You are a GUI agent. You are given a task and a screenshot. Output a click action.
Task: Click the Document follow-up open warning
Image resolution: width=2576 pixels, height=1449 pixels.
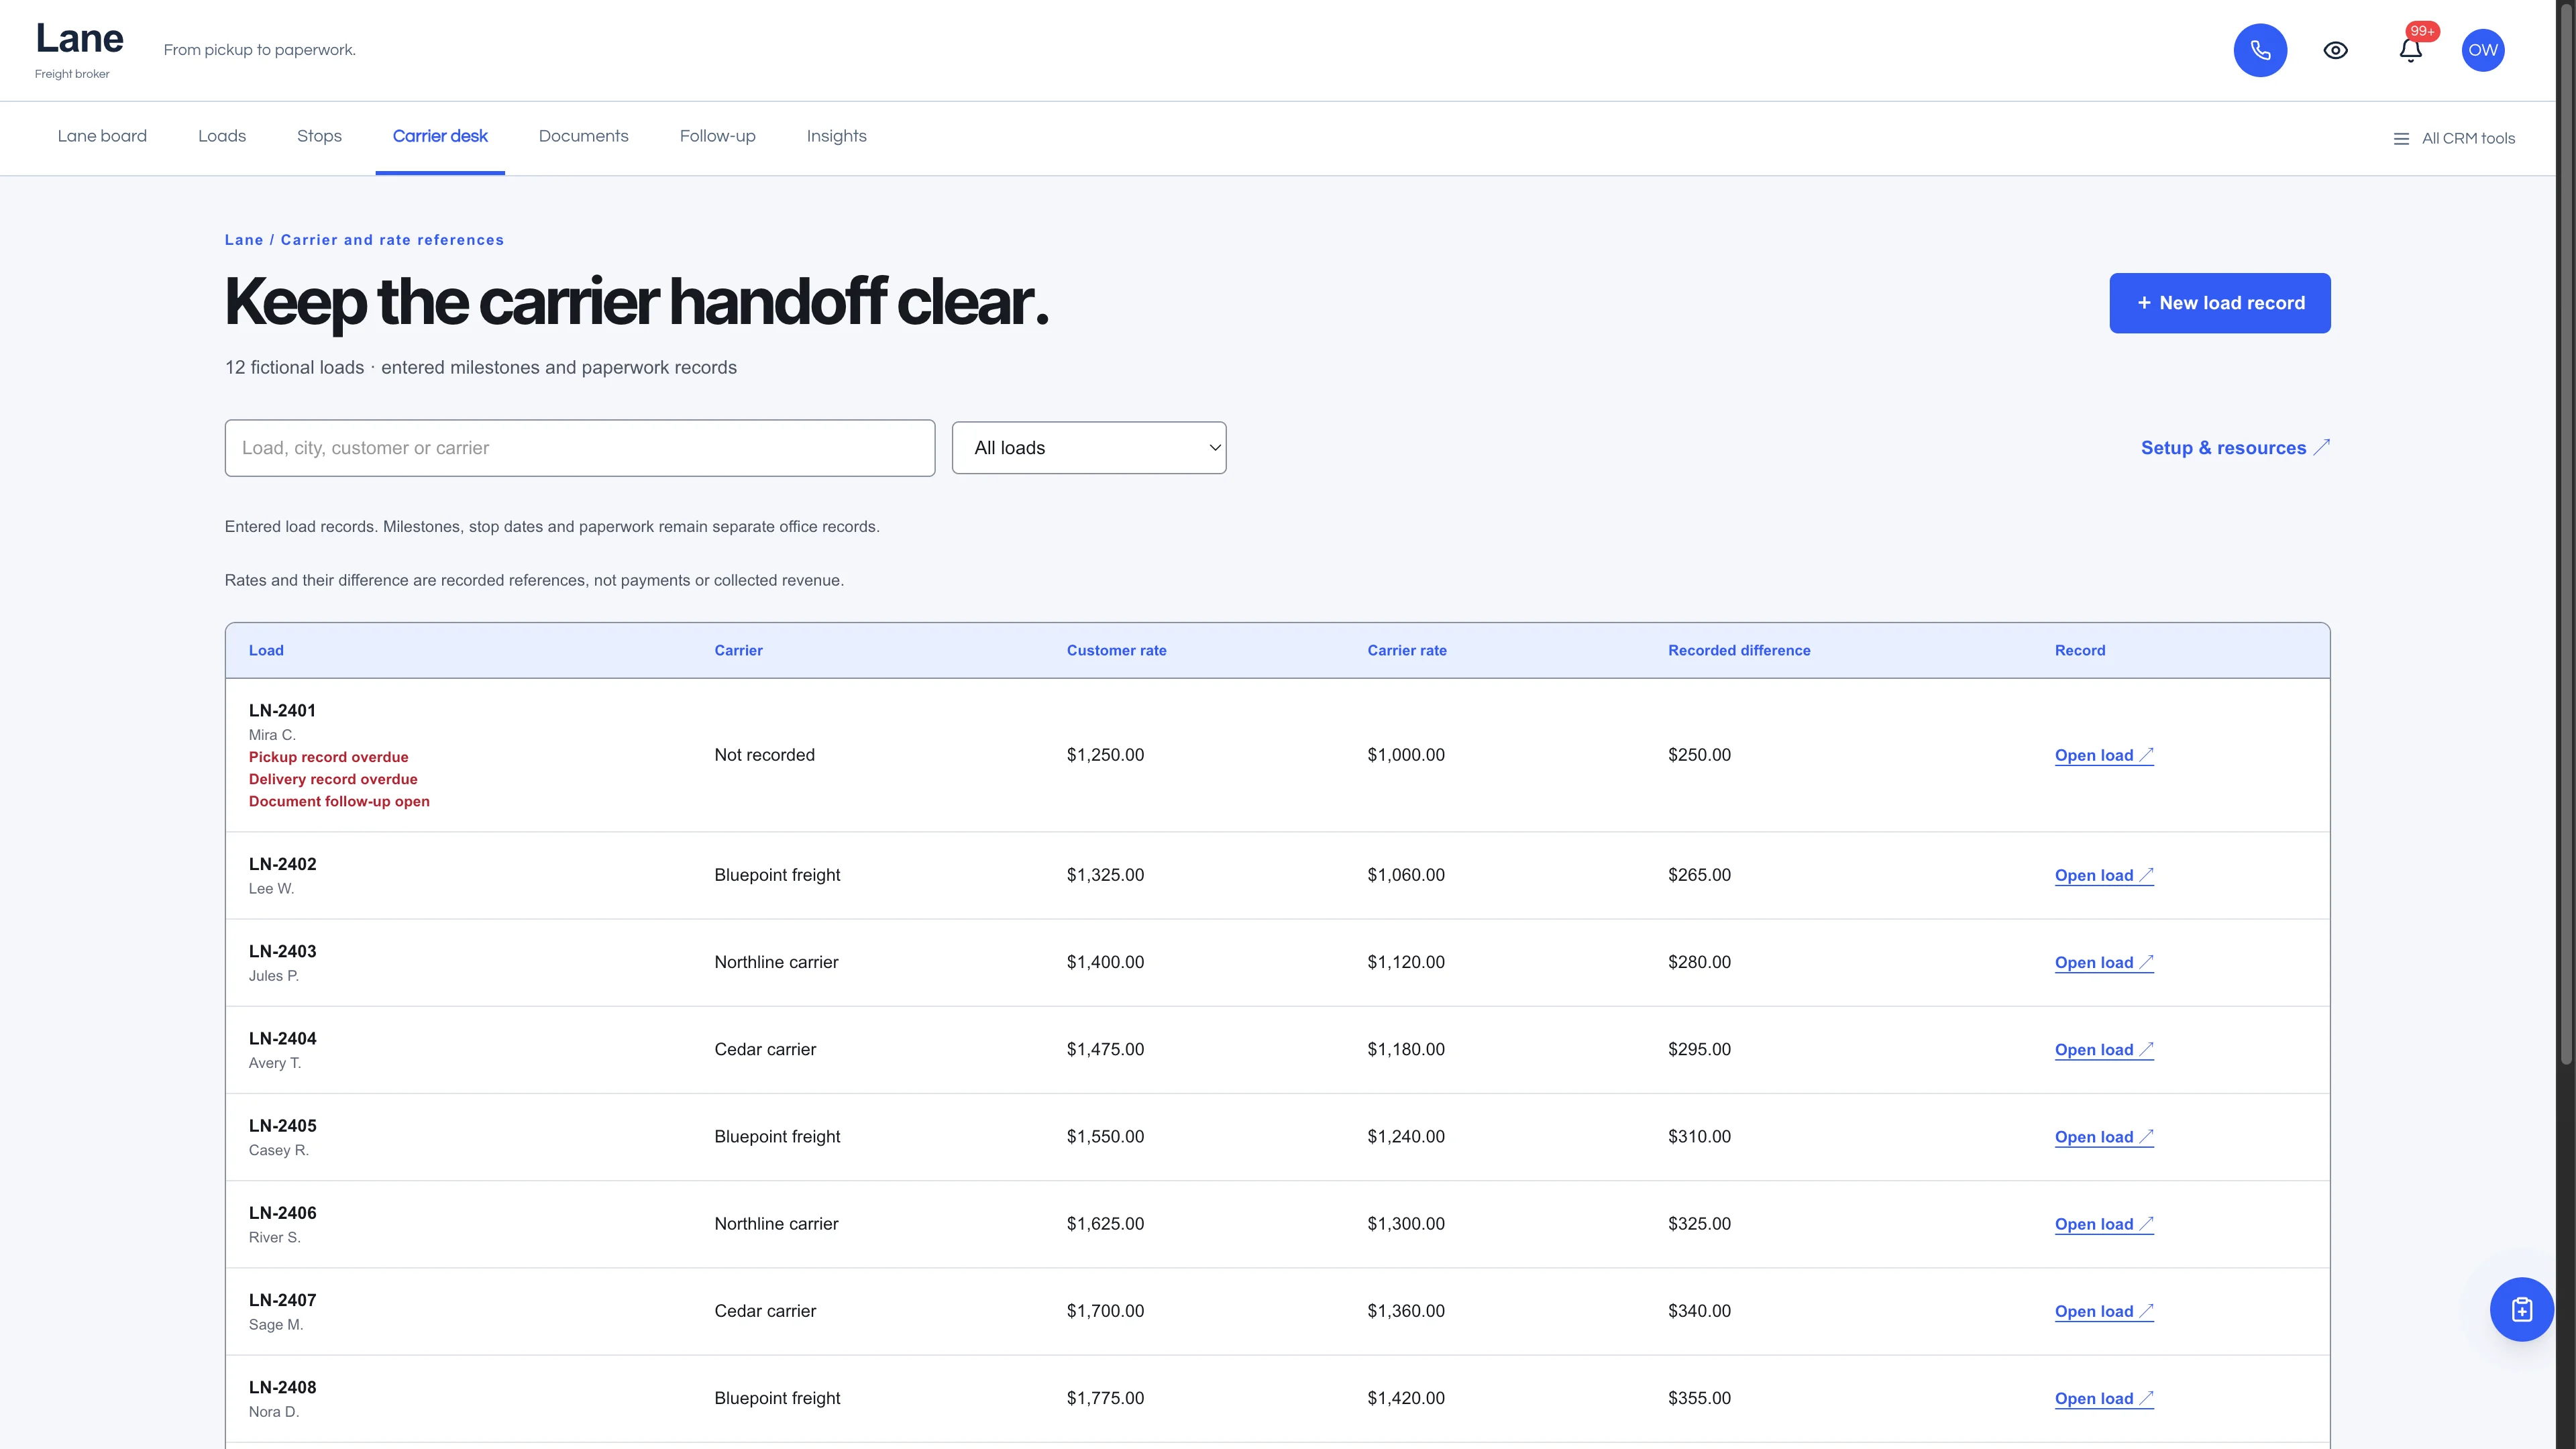(x=339, y=801)
